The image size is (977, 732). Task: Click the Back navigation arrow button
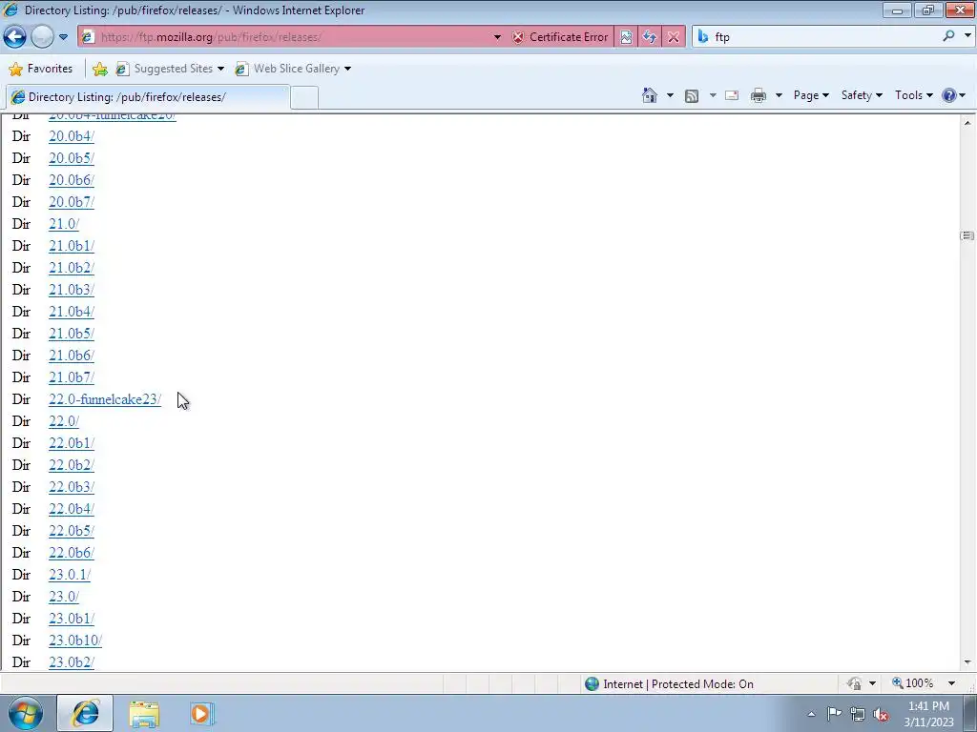click(15, 37)
